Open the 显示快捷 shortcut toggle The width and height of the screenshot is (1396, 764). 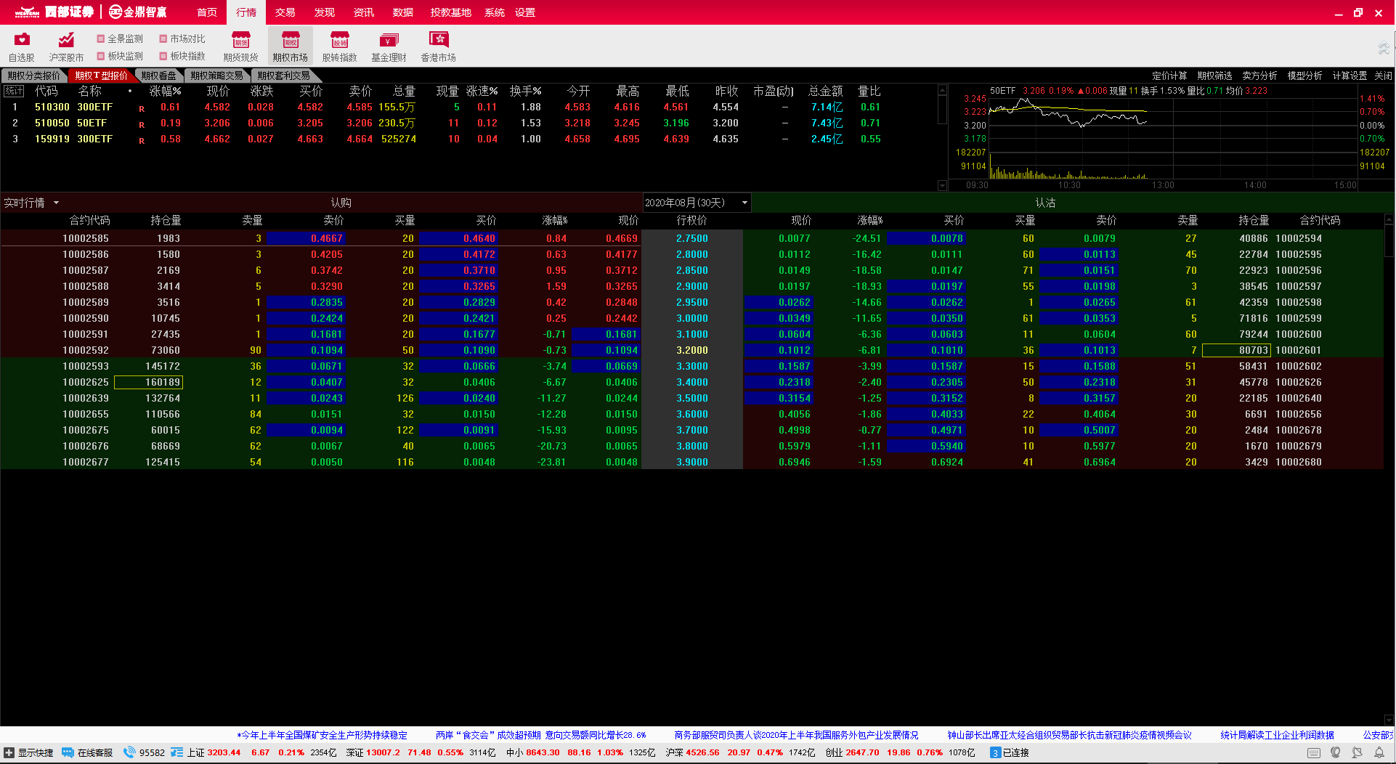pyautogui.click(x=9, y=752)
